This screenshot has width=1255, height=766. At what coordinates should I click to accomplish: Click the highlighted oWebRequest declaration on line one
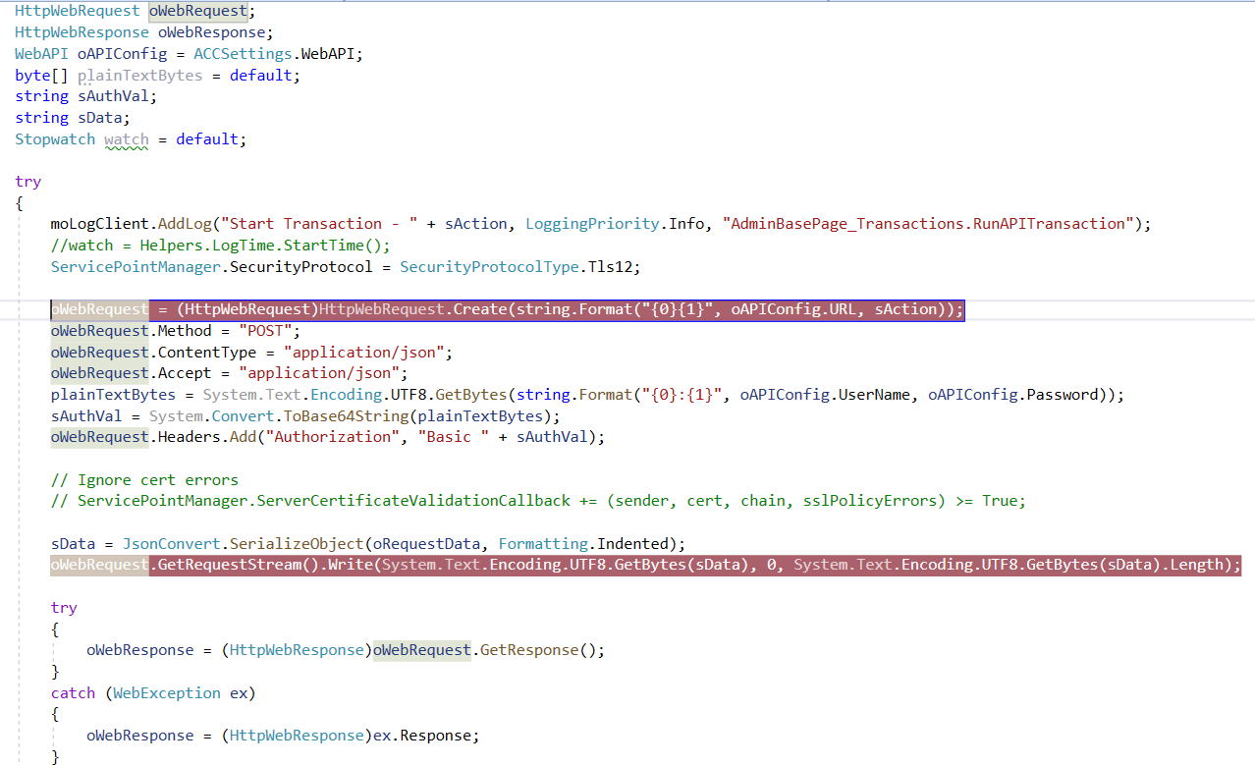(x=197, y=11)
